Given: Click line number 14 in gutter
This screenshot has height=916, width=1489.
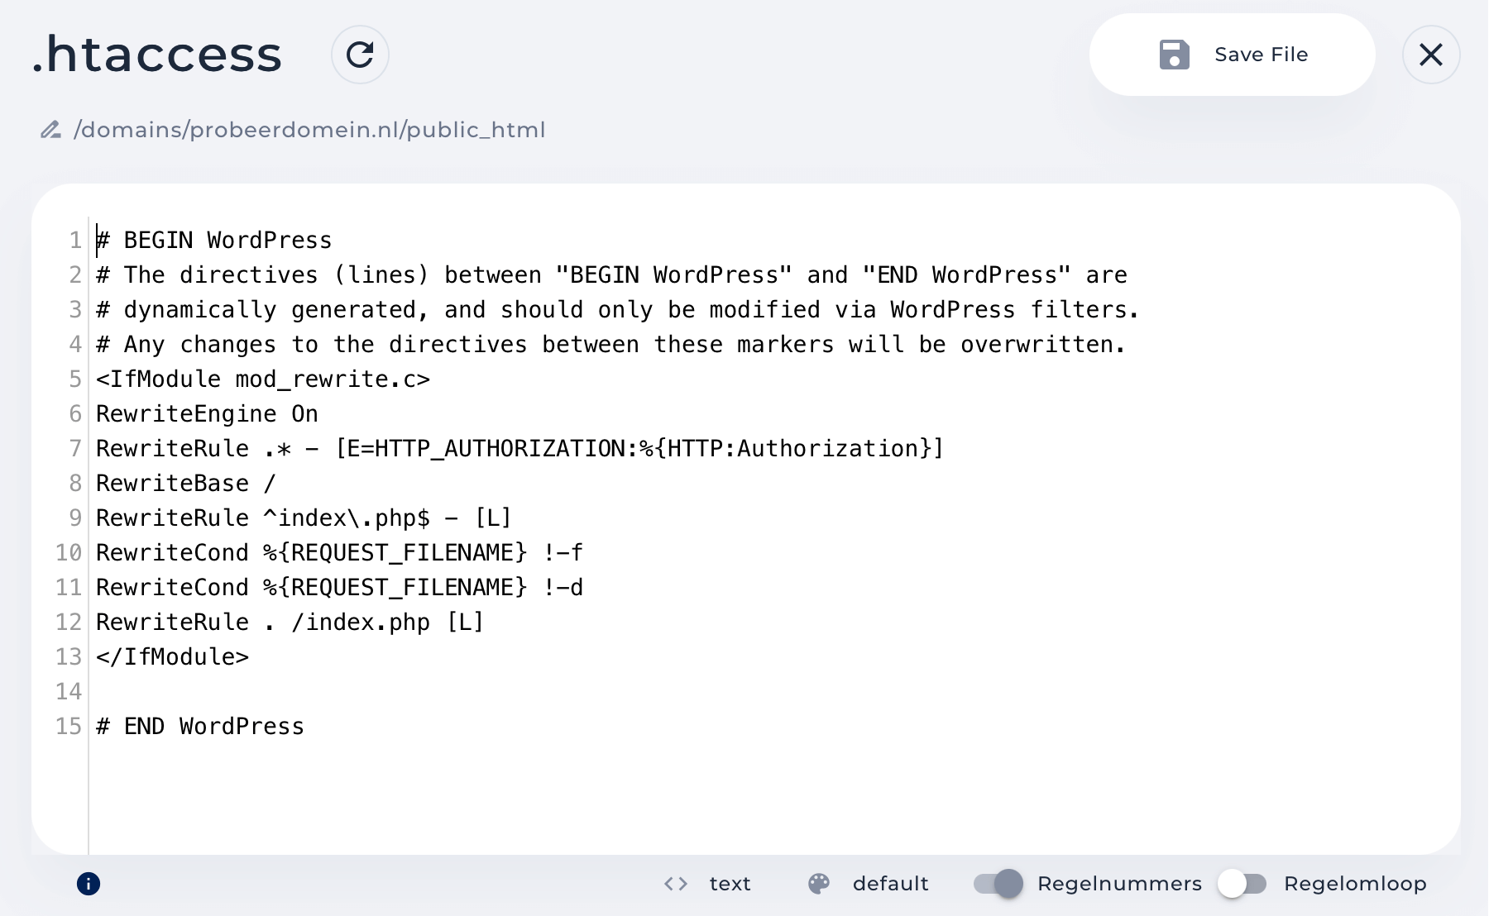Looking at the screenshot, I should (x=69, y=691).
